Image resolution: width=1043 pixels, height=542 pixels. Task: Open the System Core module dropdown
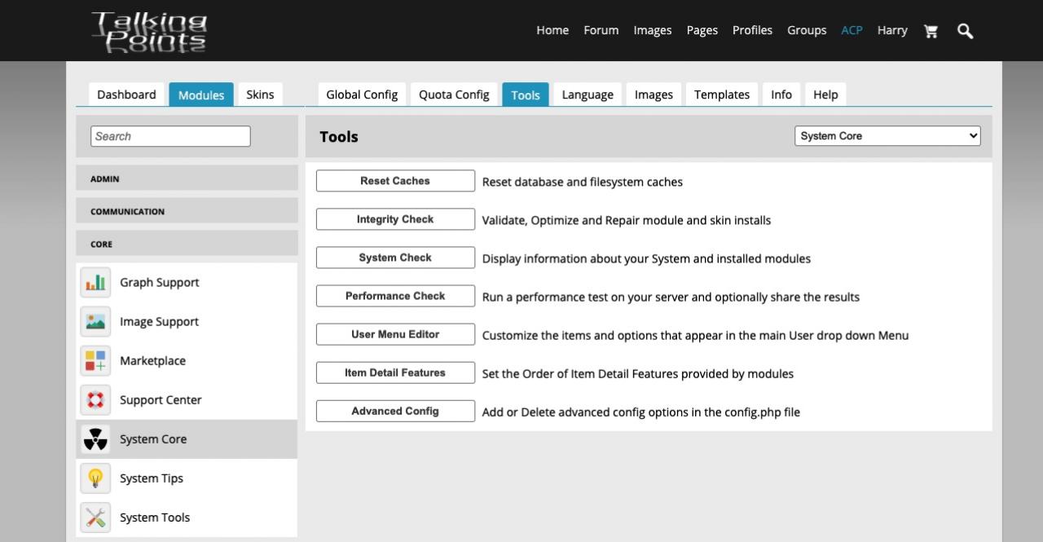pyautogui.click(x=887, y=136)
